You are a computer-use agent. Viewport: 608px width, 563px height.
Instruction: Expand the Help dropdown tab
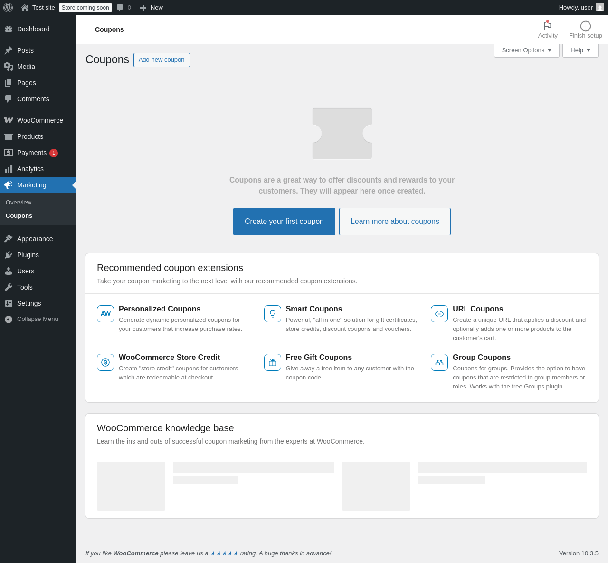[x=580, y=50]
